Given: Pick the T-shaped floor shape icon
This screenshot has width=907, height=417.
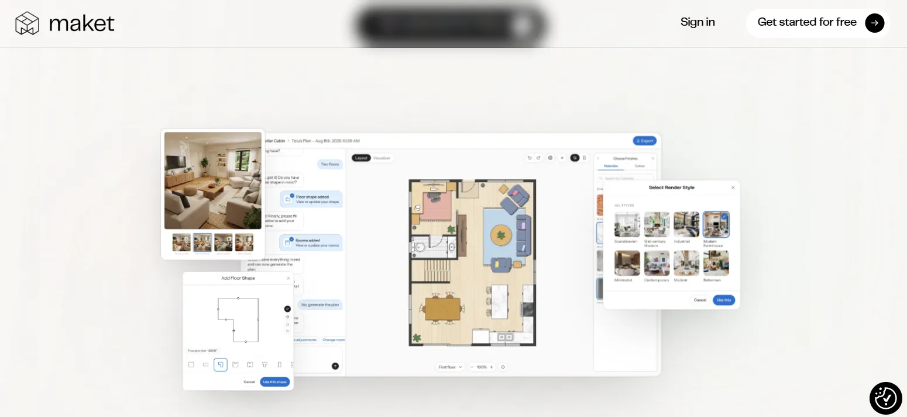Looking at the screenshot, I should [264, 365].
